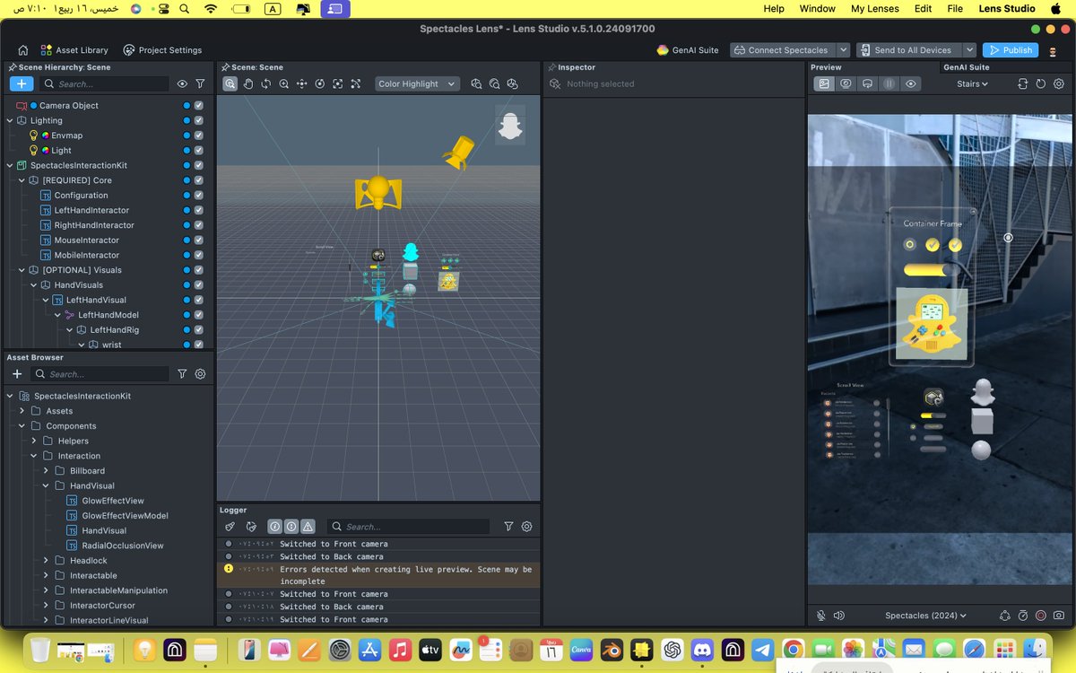Uncheck the MouseInteractor checkbox

click(198, 240)
